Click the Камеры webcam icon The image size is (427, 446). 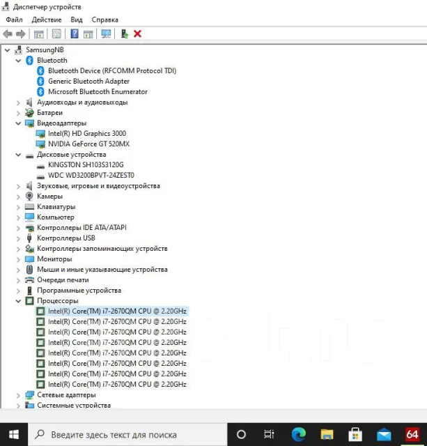(x=29, y=197)
